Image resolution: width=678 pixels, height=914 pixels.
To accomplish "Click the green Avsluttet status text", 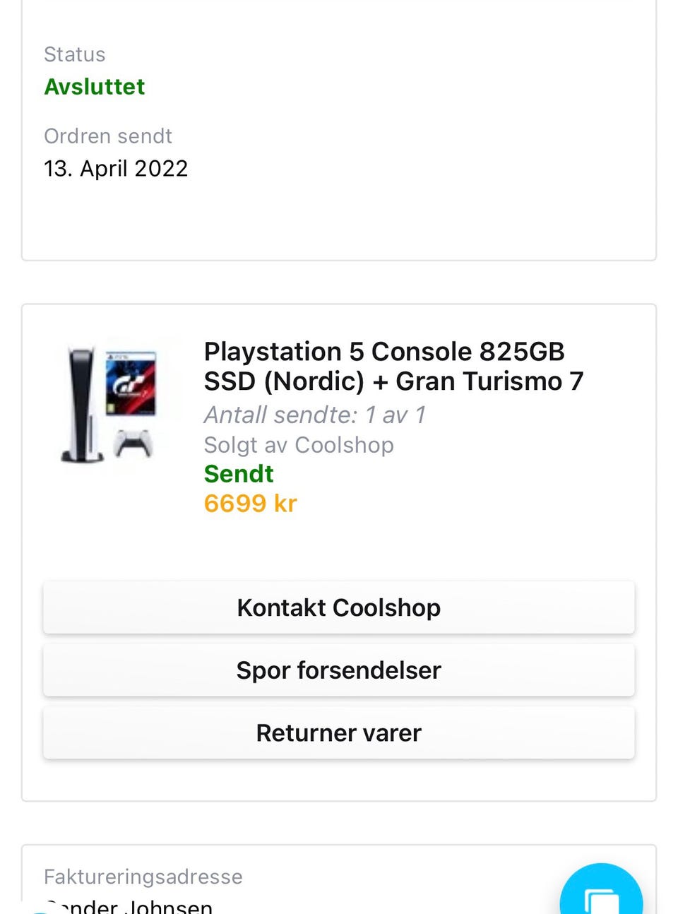I will coord(95,87).
